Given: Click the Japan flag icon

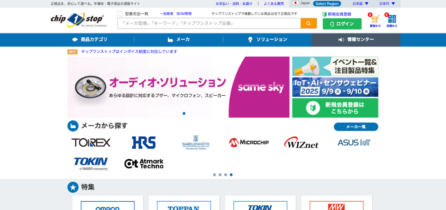Looking at the screenshot, I should [296, 3].
